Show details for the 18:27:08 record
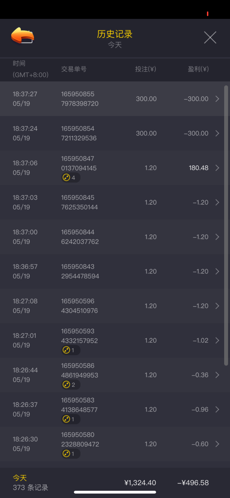230x498 pixels. (217, 306)
